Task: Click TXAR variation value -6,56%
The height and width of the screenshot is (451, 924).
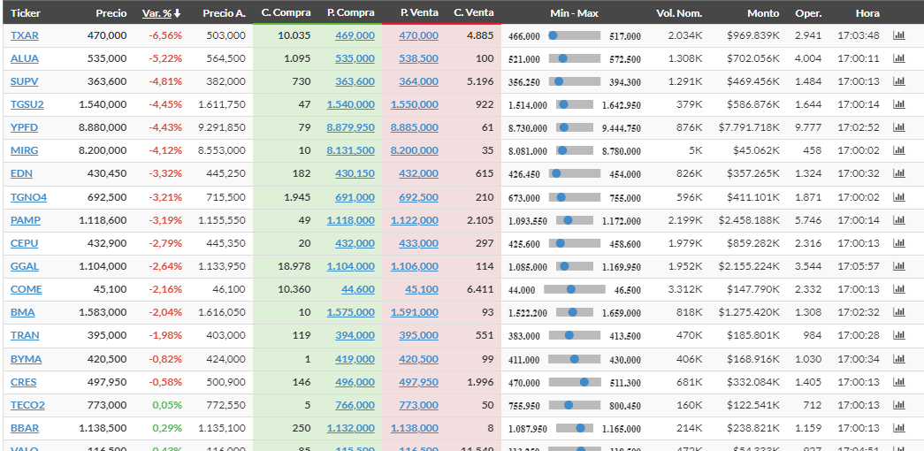Action: pyautogui.click(x=165, y=35)
